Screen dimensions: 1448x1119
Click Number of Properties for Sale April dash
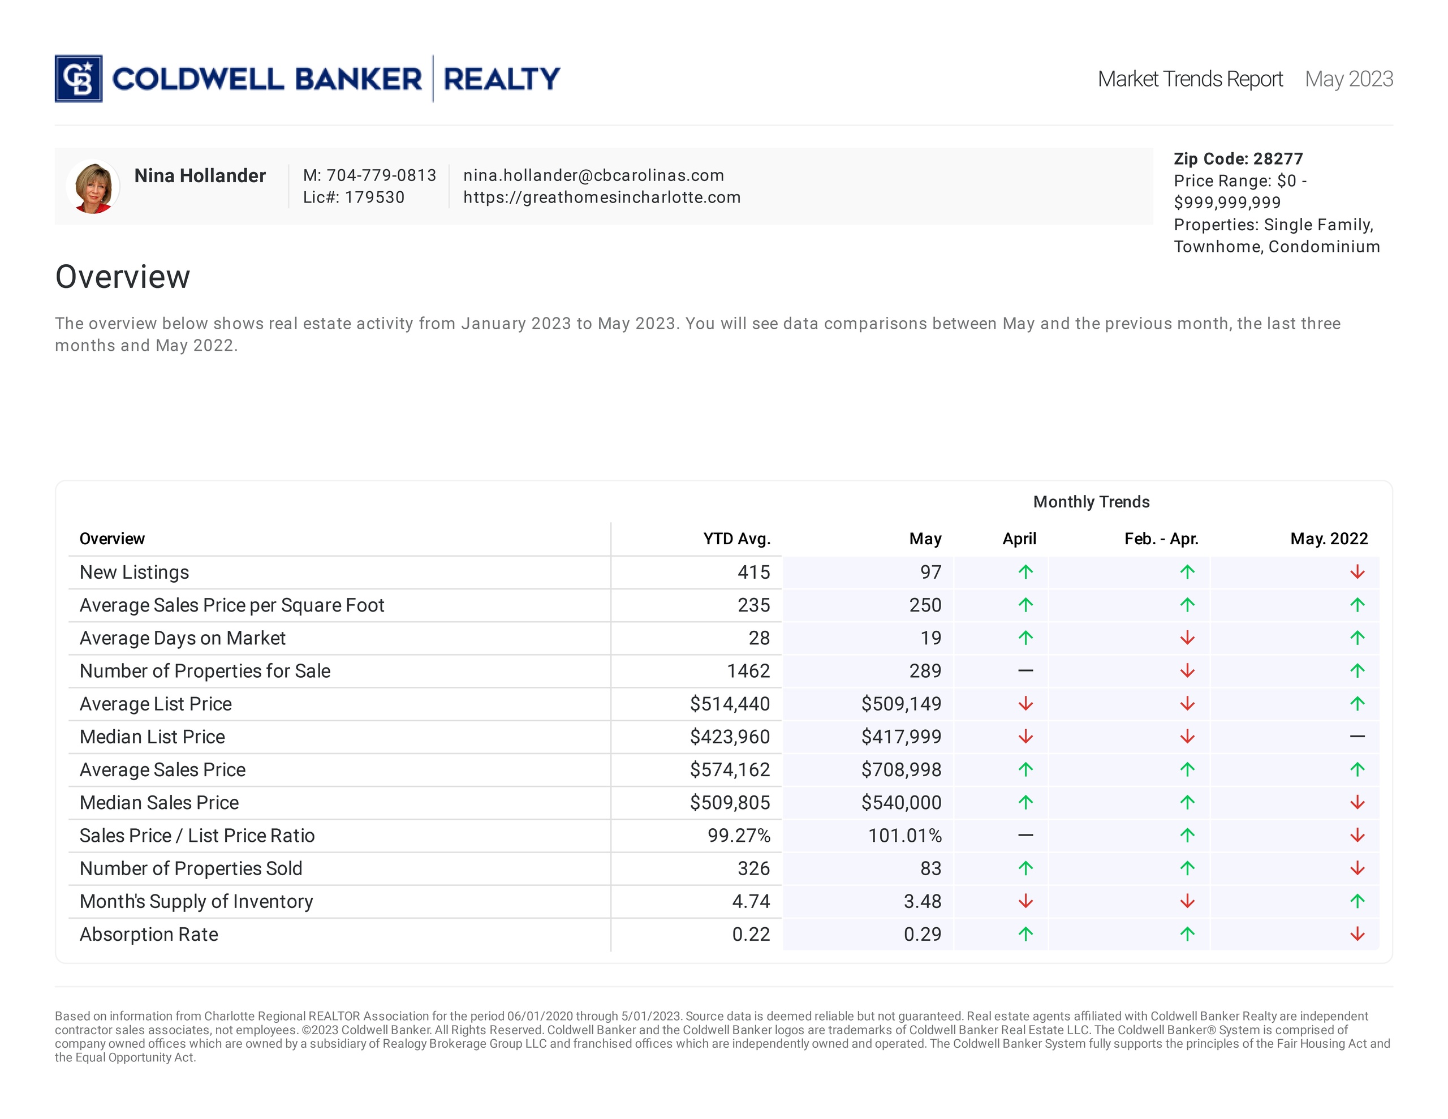tap(1025, 670)
